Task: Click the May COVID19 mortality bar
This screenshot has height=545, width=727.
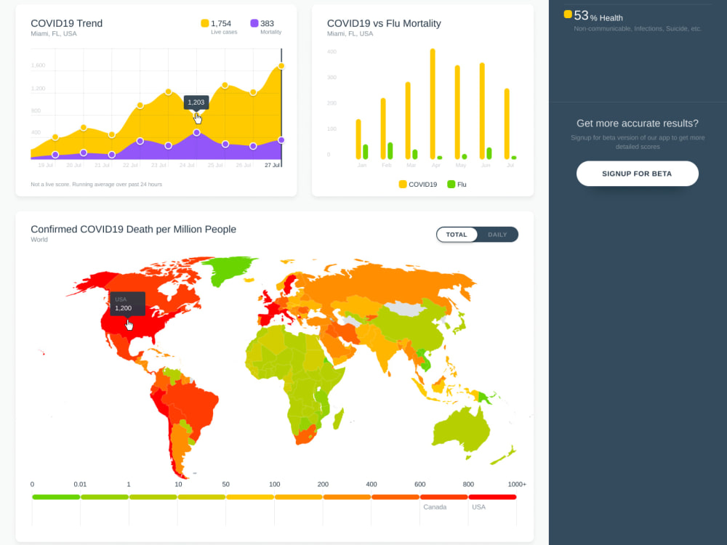Action: click(457, 112)
